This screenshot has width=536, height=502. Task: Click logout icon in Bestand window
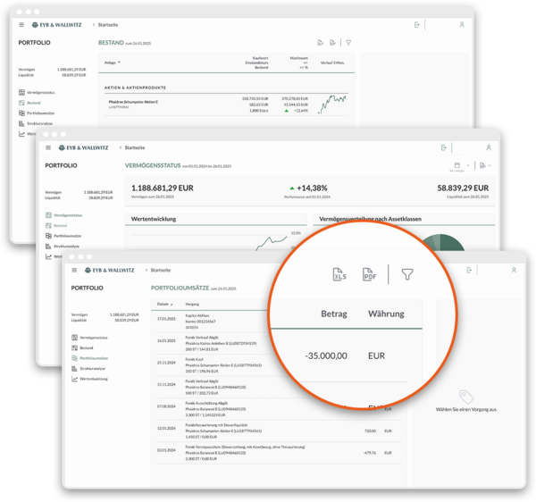(417, 25)
